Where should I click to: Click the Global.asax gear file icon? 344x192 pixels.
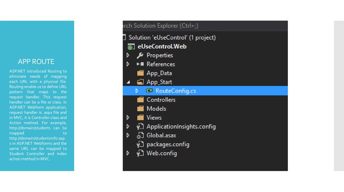point(140,136)
